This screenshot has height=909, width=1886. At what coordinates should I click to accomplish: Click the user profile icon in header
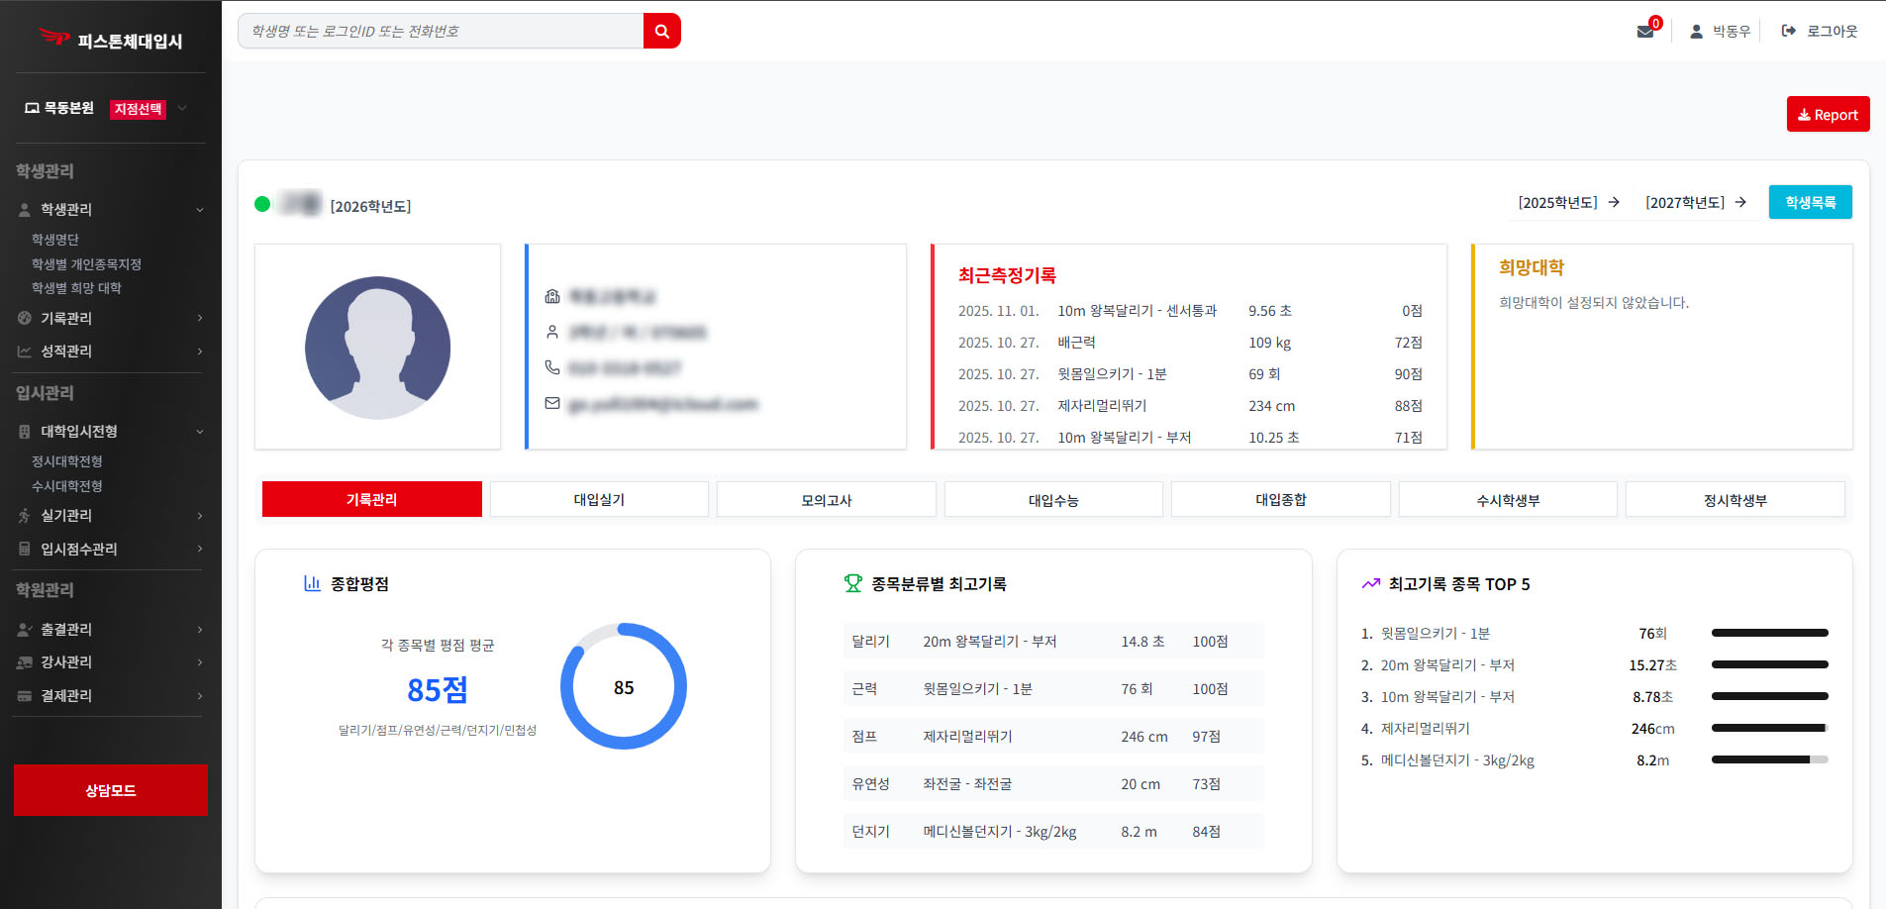(x=1696, y=32)
